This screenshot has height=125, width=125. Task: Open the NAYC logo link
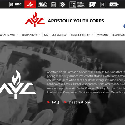[x=42, y=5]
